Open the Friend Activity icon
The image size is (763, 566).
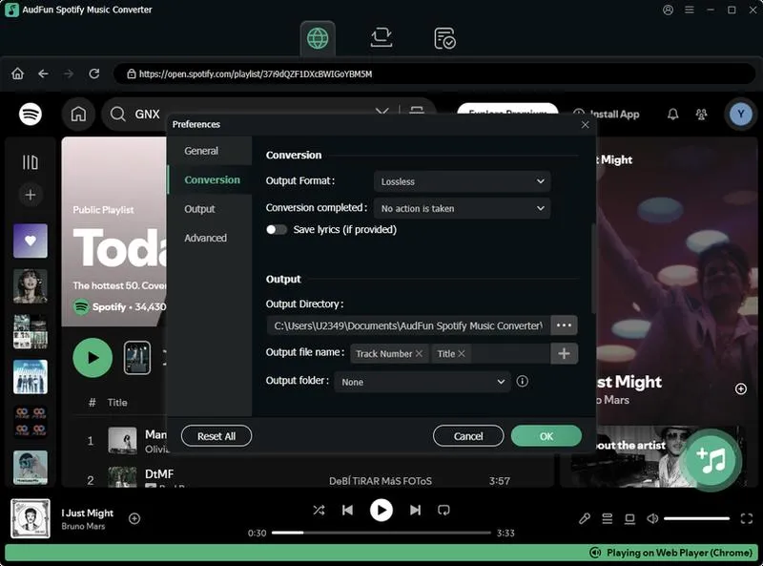point(701,114)
